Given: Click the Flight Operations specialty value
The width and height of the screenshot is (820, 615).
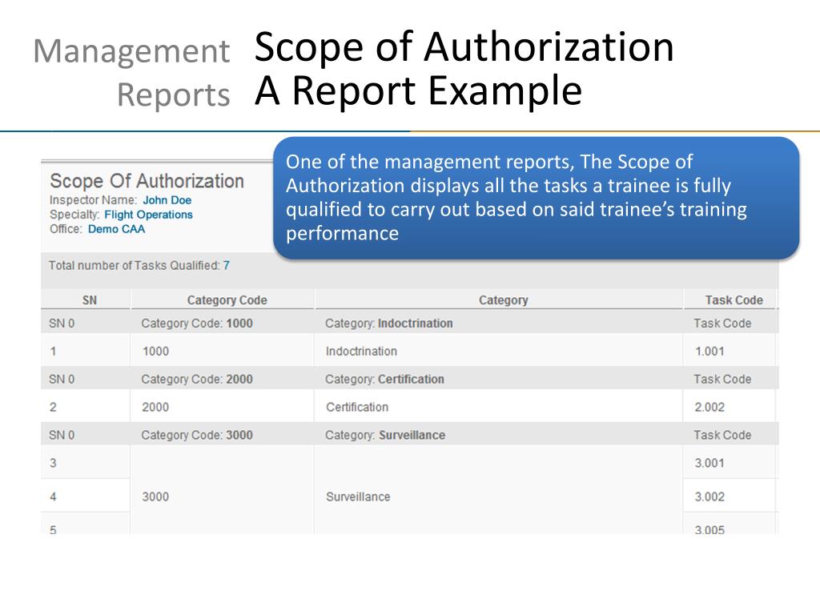Looking at the screenshot, I should (x=148, y=215).
